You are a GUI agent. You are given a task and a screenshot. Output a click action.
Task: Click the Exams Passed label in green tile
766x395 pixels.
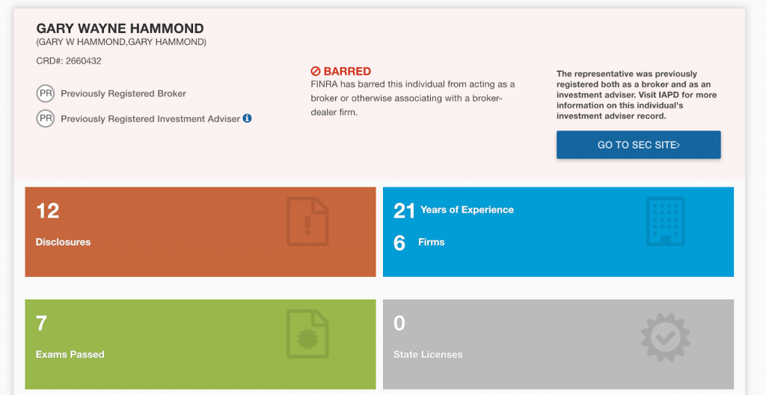pos(70,355)
